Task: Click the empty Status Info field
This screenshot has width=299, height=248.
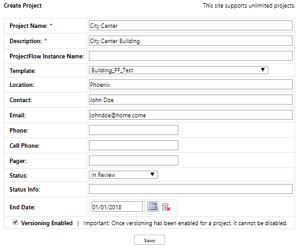Action: point(190,189)
